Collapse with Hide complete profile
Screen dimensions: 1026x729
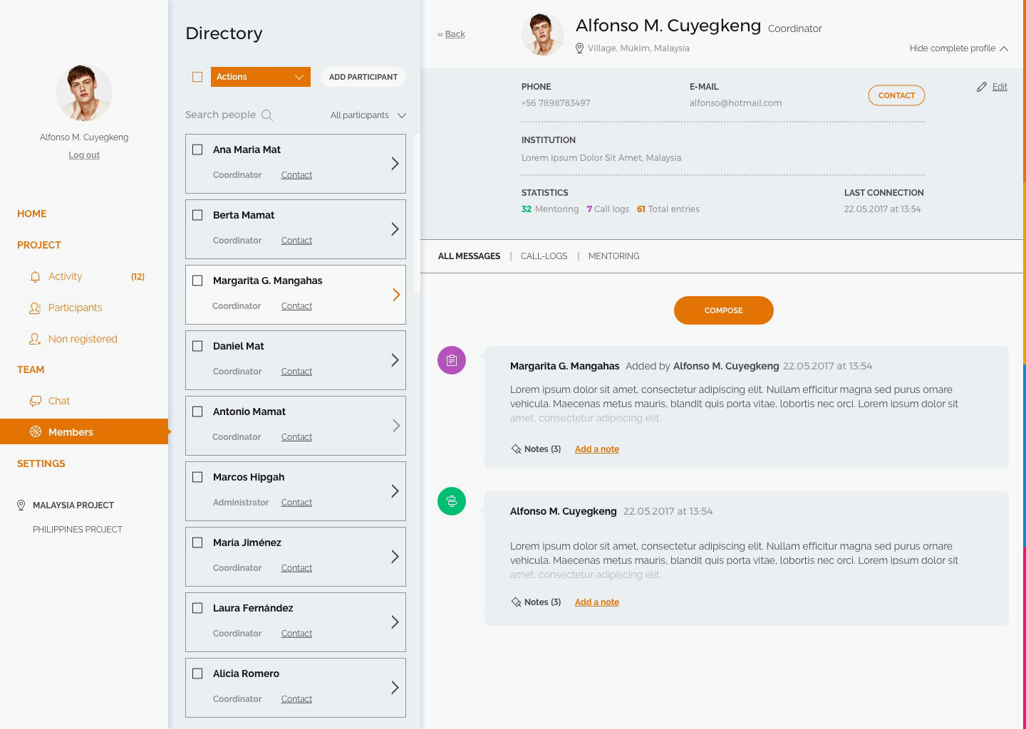[958, 48]
